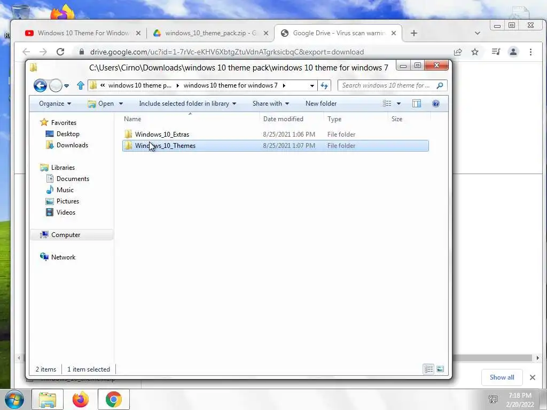Open Explorer Help with the question mark icon
Viewport: 547px width, 410px height.
[x=436, y=104]
